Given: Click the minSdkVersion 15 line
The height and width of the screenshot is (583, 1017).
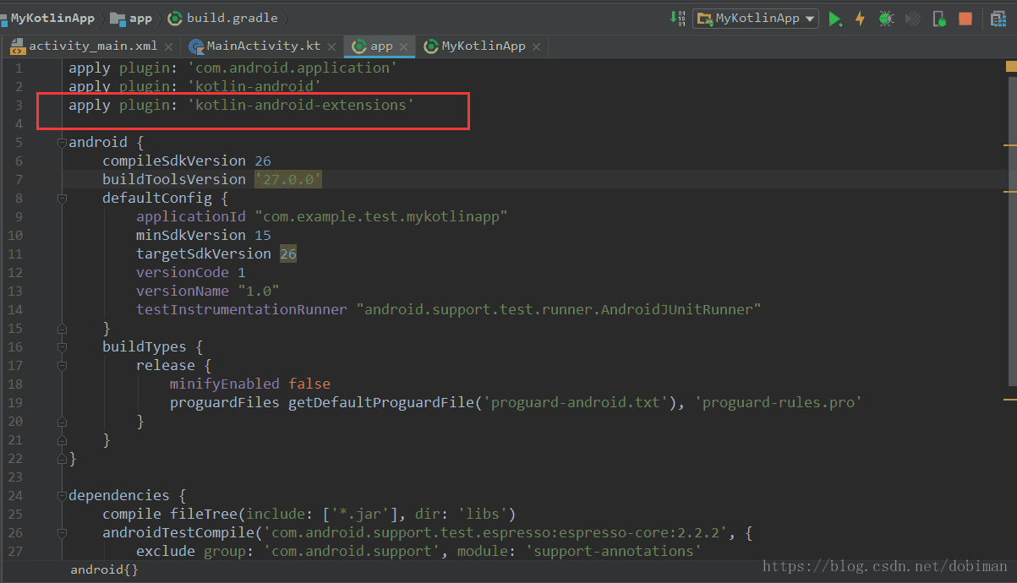Looking at the screenshot, I should (204, 236).
